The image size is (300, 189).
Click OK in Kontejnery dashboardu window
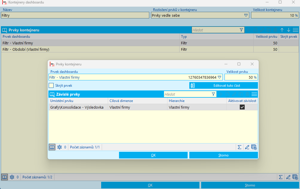coord(150,185)
